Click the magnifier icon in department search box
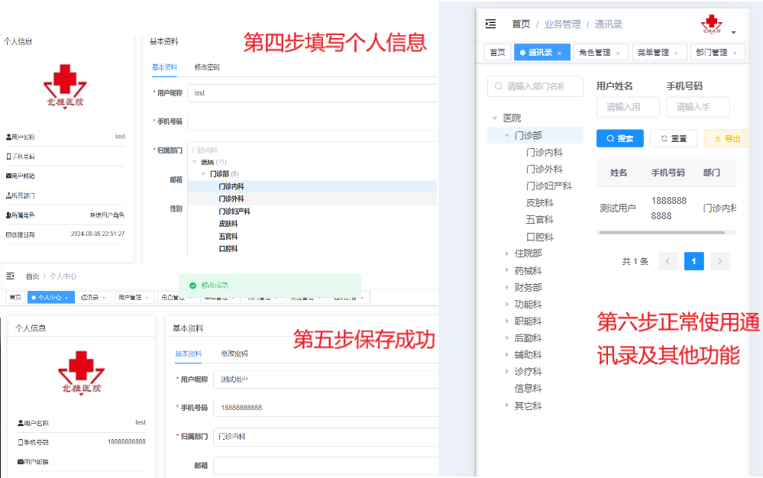 coord(499,86)
